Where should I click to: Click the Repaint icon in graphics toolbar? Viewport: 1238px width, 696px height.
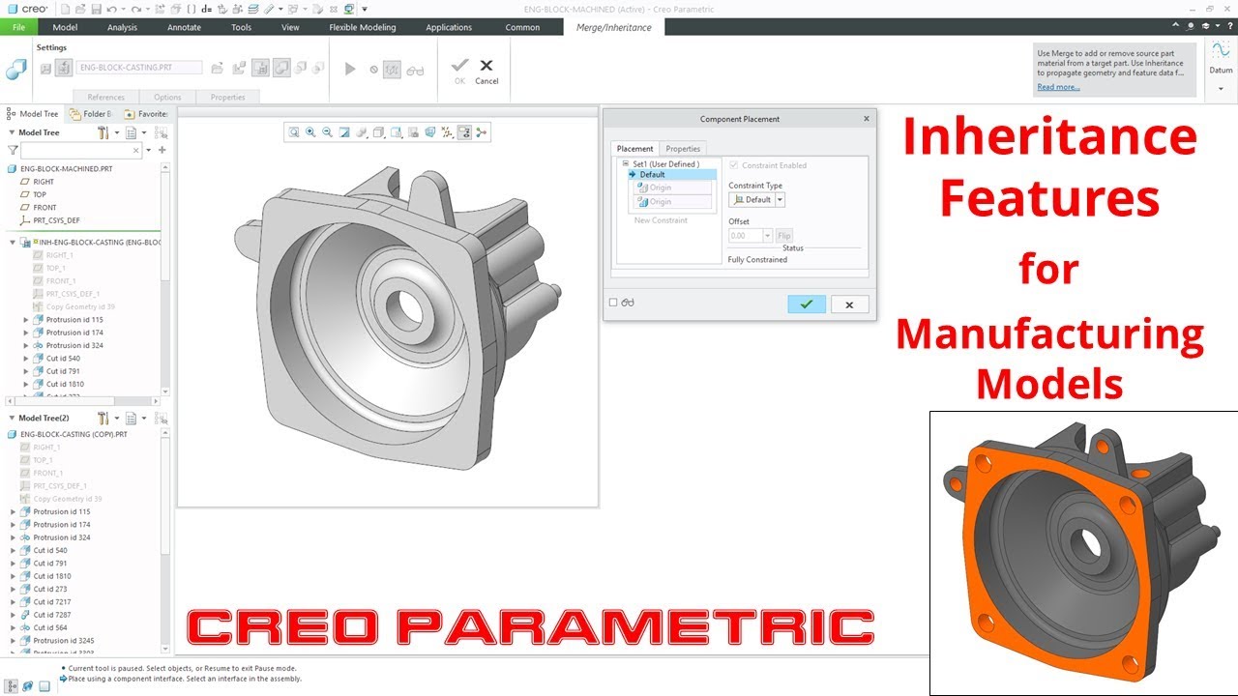point(344,132)
